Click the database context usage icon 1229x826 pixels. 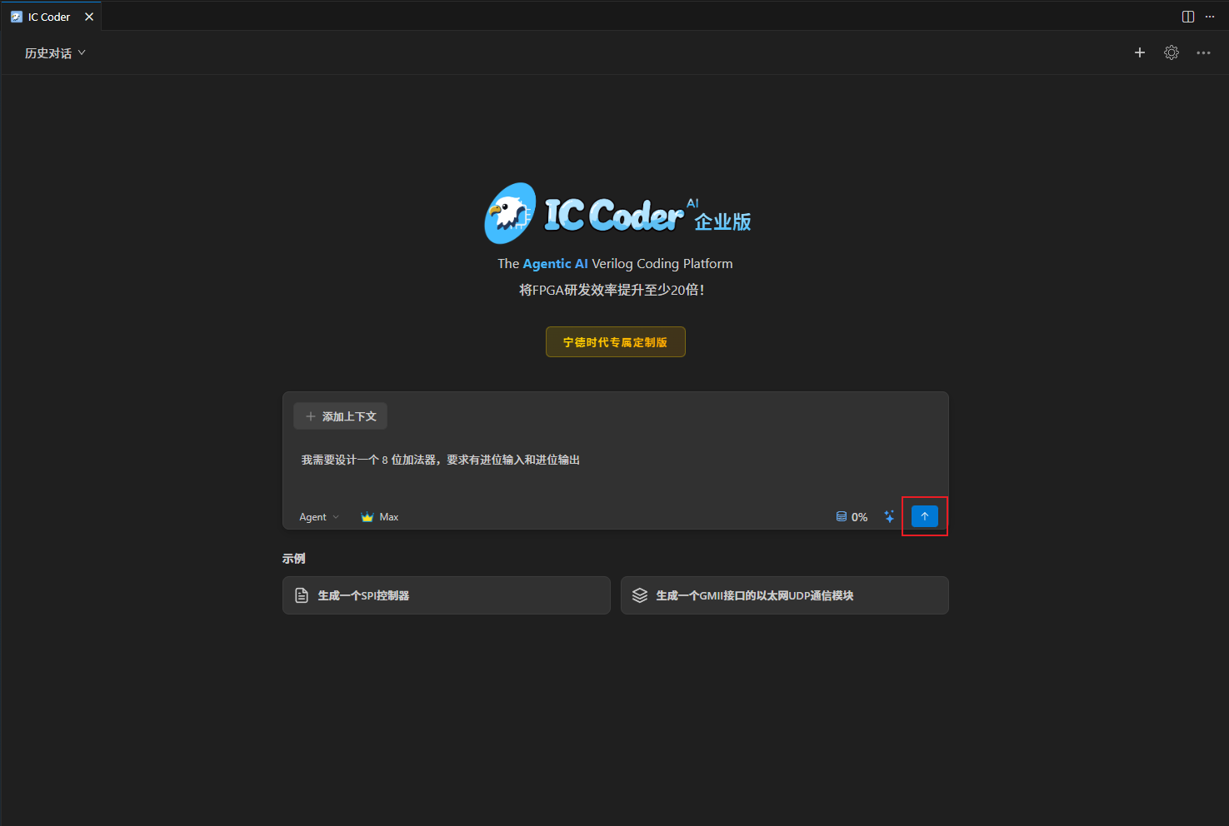click(842, 517)
